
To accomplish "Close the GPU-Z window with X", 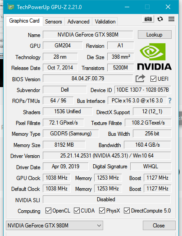I will pyautogui.click(x=168, y=7).
